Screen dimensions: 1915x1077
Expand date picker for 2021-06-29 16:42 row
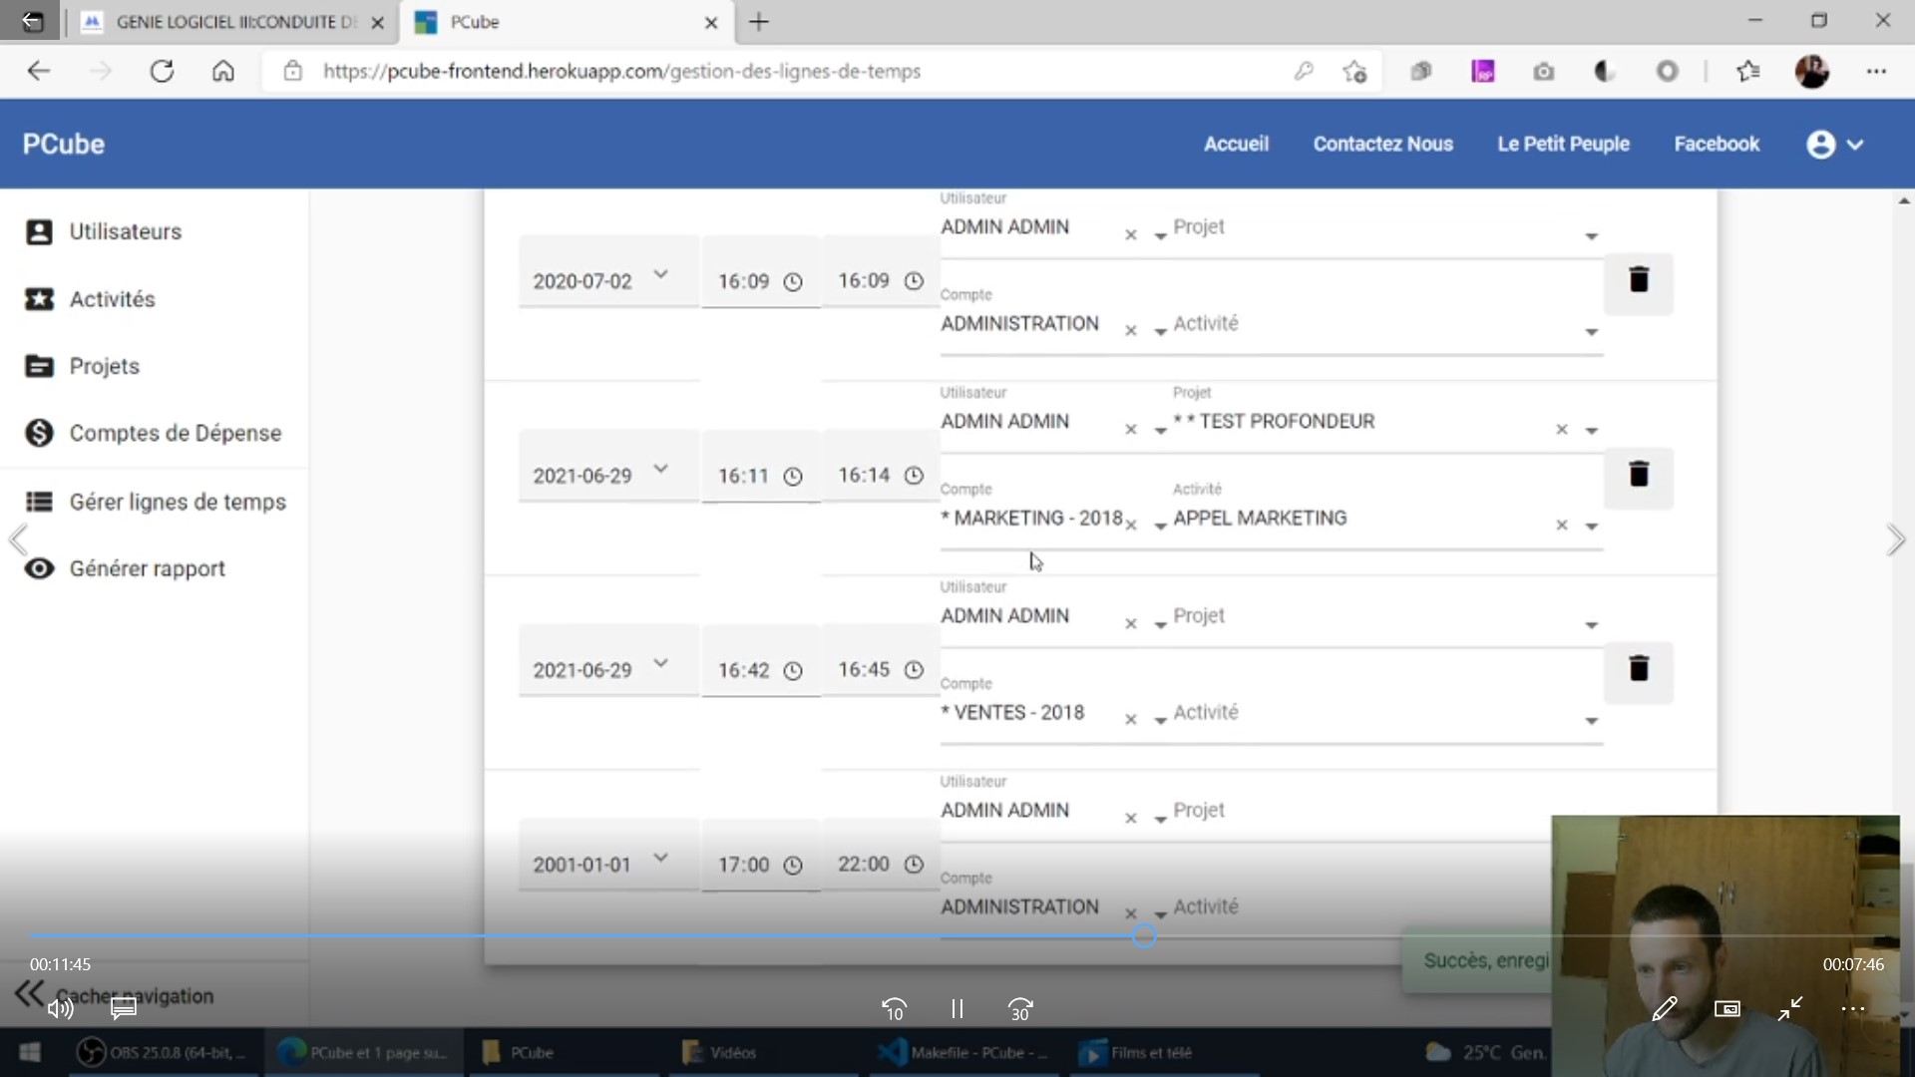(660, 663)
